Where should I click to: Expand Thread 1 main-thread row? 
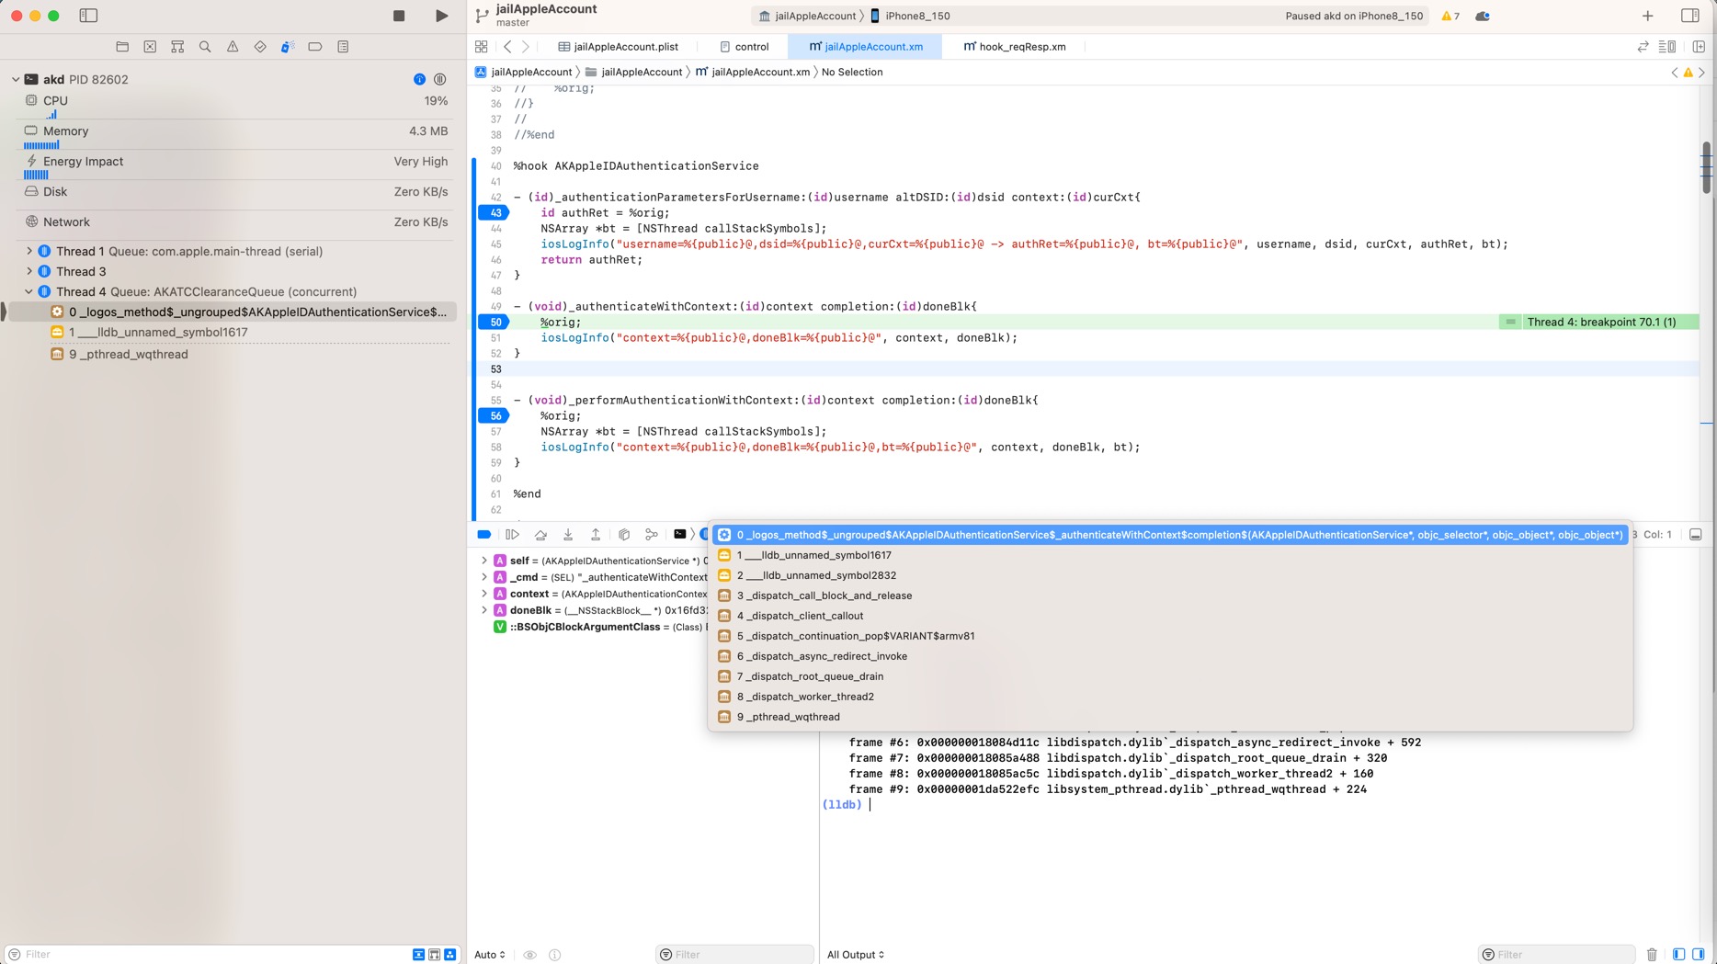28,251
